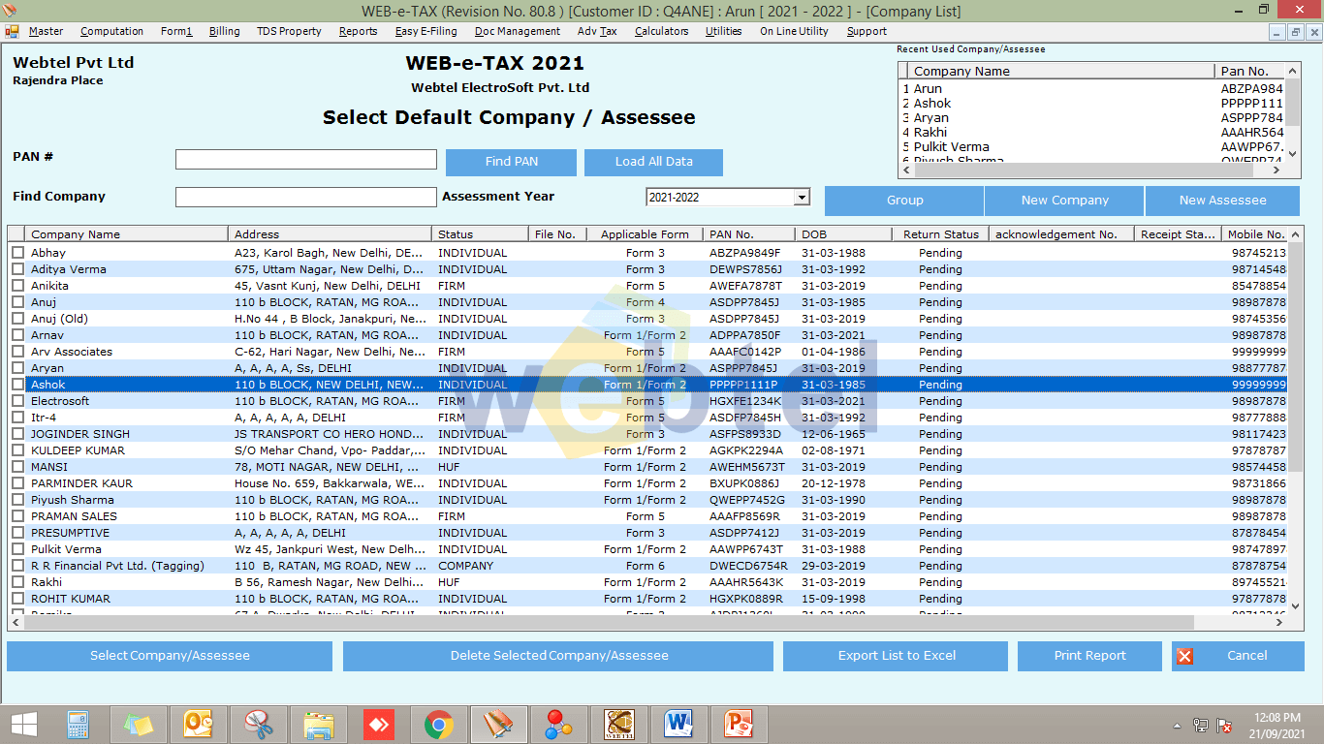Open Microsoft Word from the taskbar
Image resolution: width=1324 pixels, height=744 pixels.
point(679,725)
